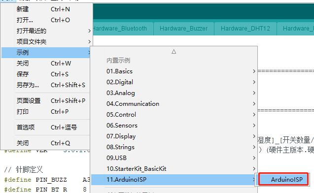Screen dimensions: 314x193
Task: Open 项目文件夹 submenu
Action: [46, 41]
